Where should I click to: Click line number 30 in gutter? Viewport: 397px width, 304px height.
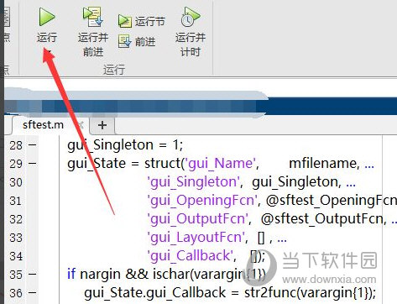coord(16,182)
